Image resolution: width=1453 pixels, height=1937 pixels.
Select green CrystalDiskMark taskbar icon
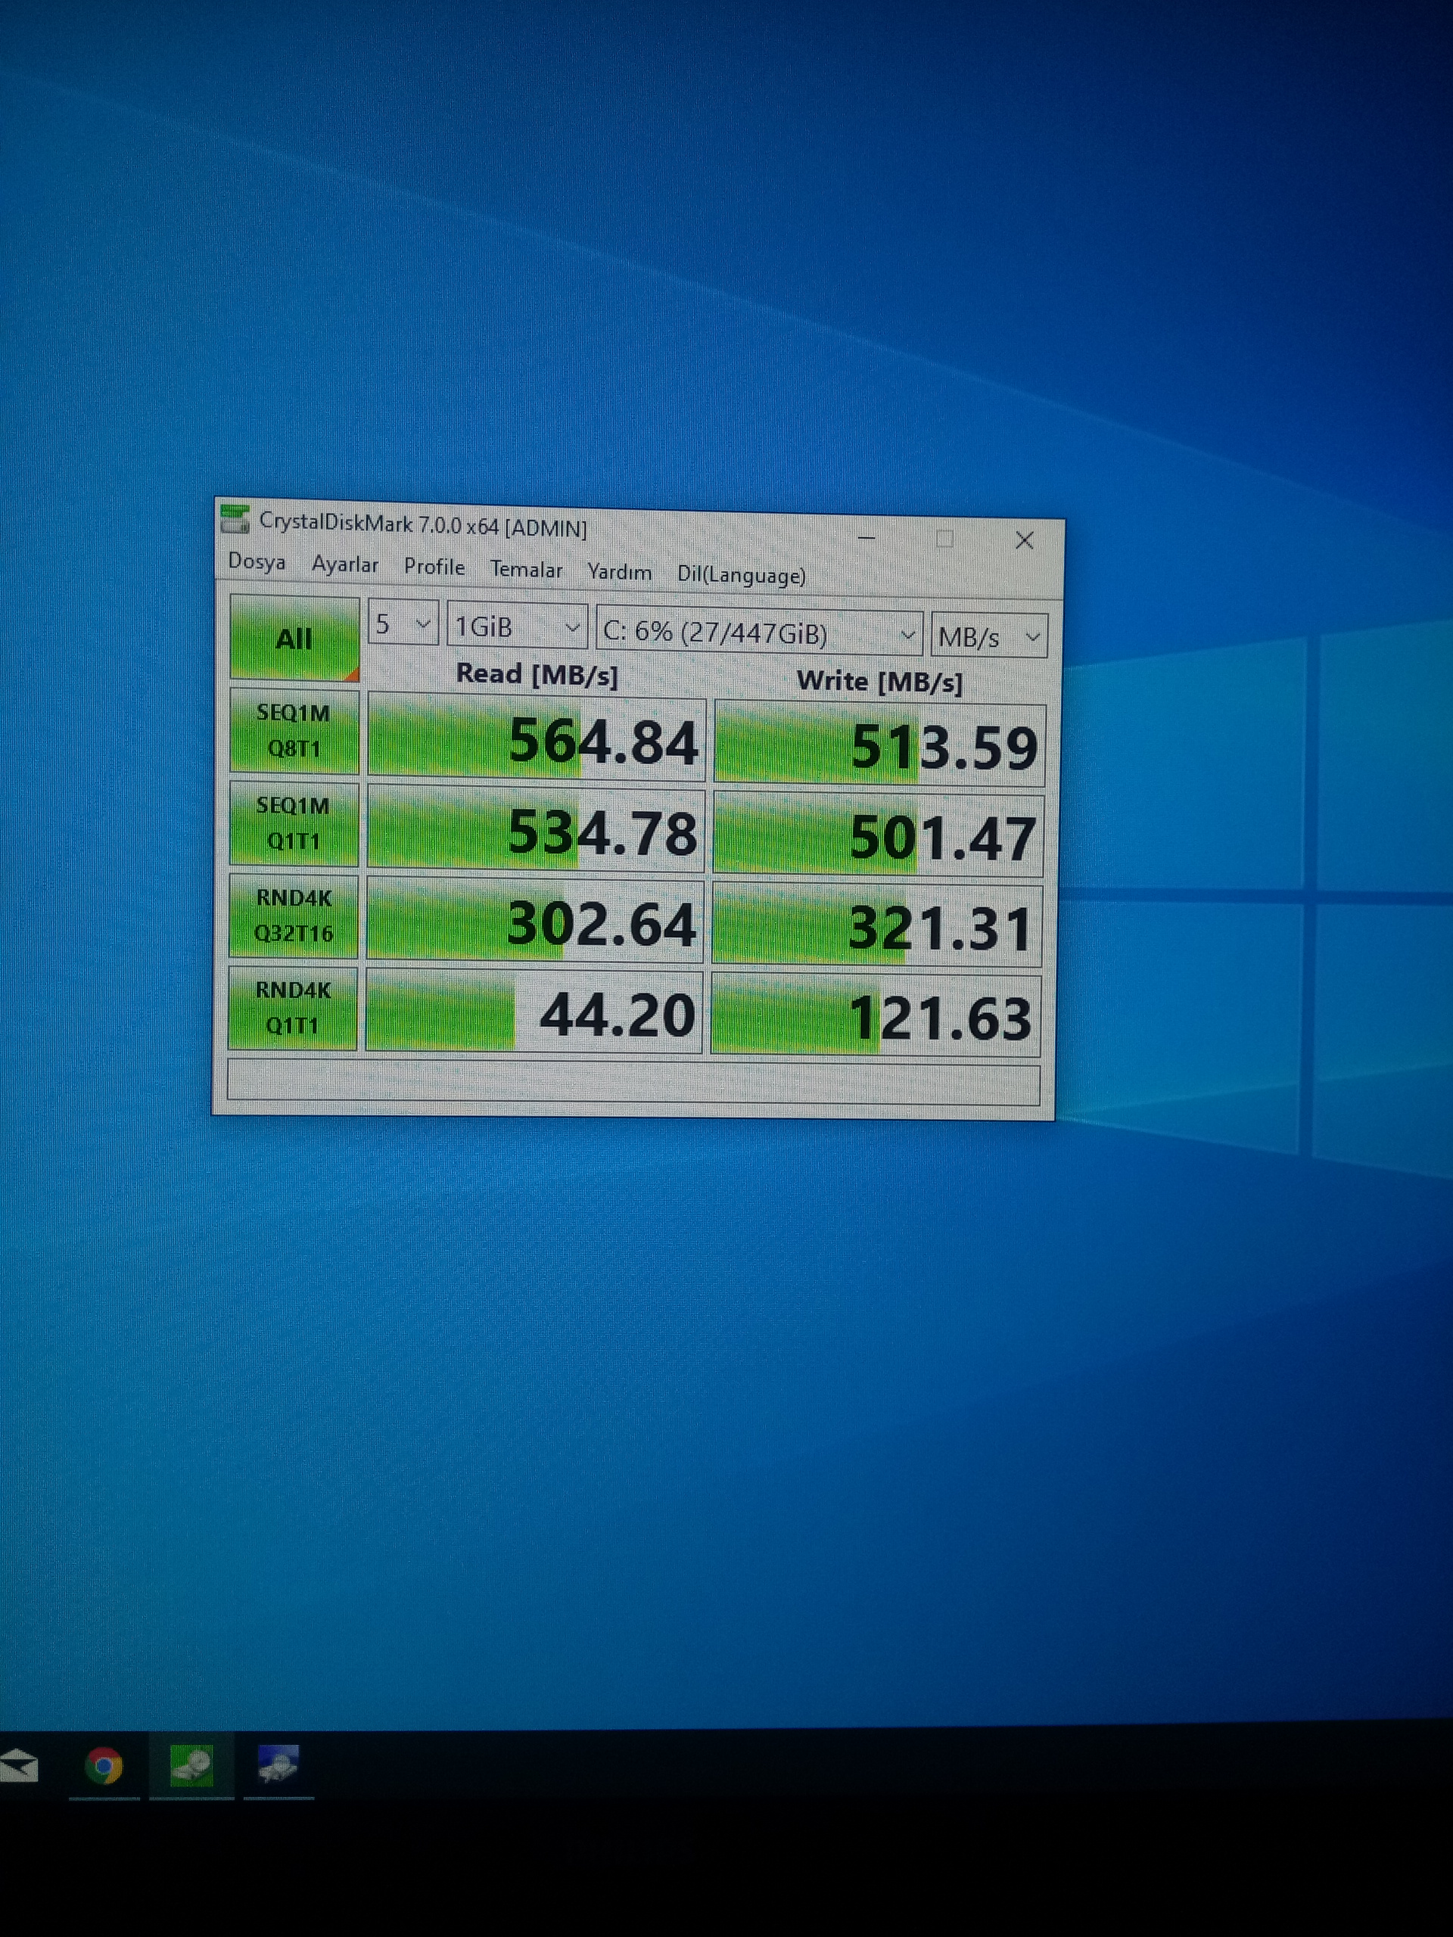pyautogui.click(x=191, y=1764)
